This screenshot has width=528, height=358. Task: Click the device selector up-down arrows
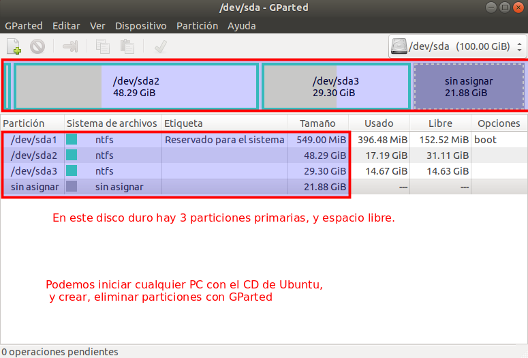[520, 46]
